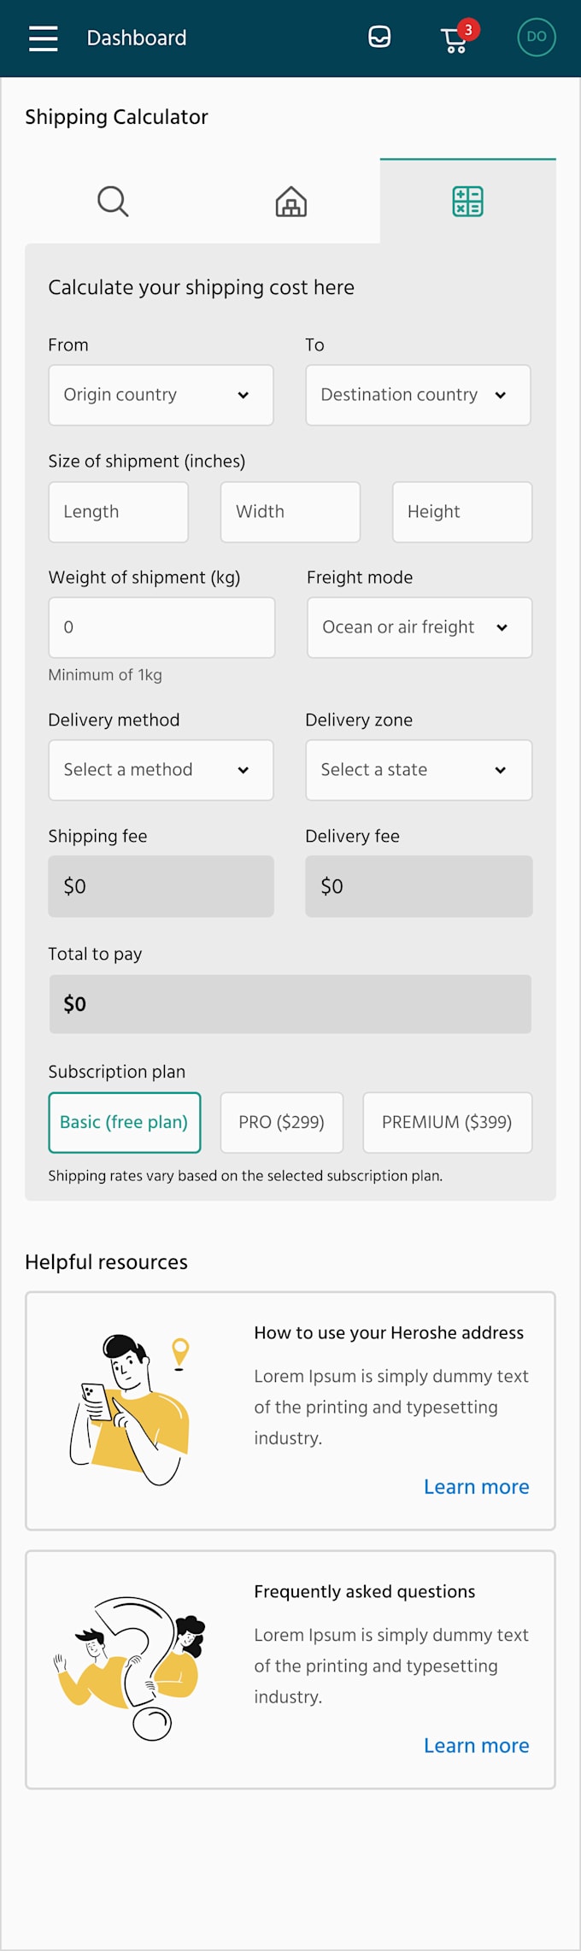This screenshot has width=581, height=1951.
Task: Open the Select a state dropdown
Action: pos(419,770)
